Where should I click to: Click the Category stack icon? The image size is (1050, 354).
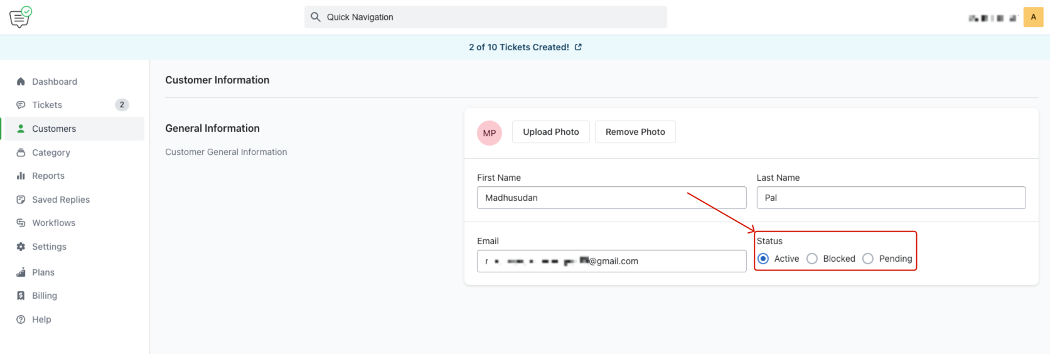(x=21, y=153)
